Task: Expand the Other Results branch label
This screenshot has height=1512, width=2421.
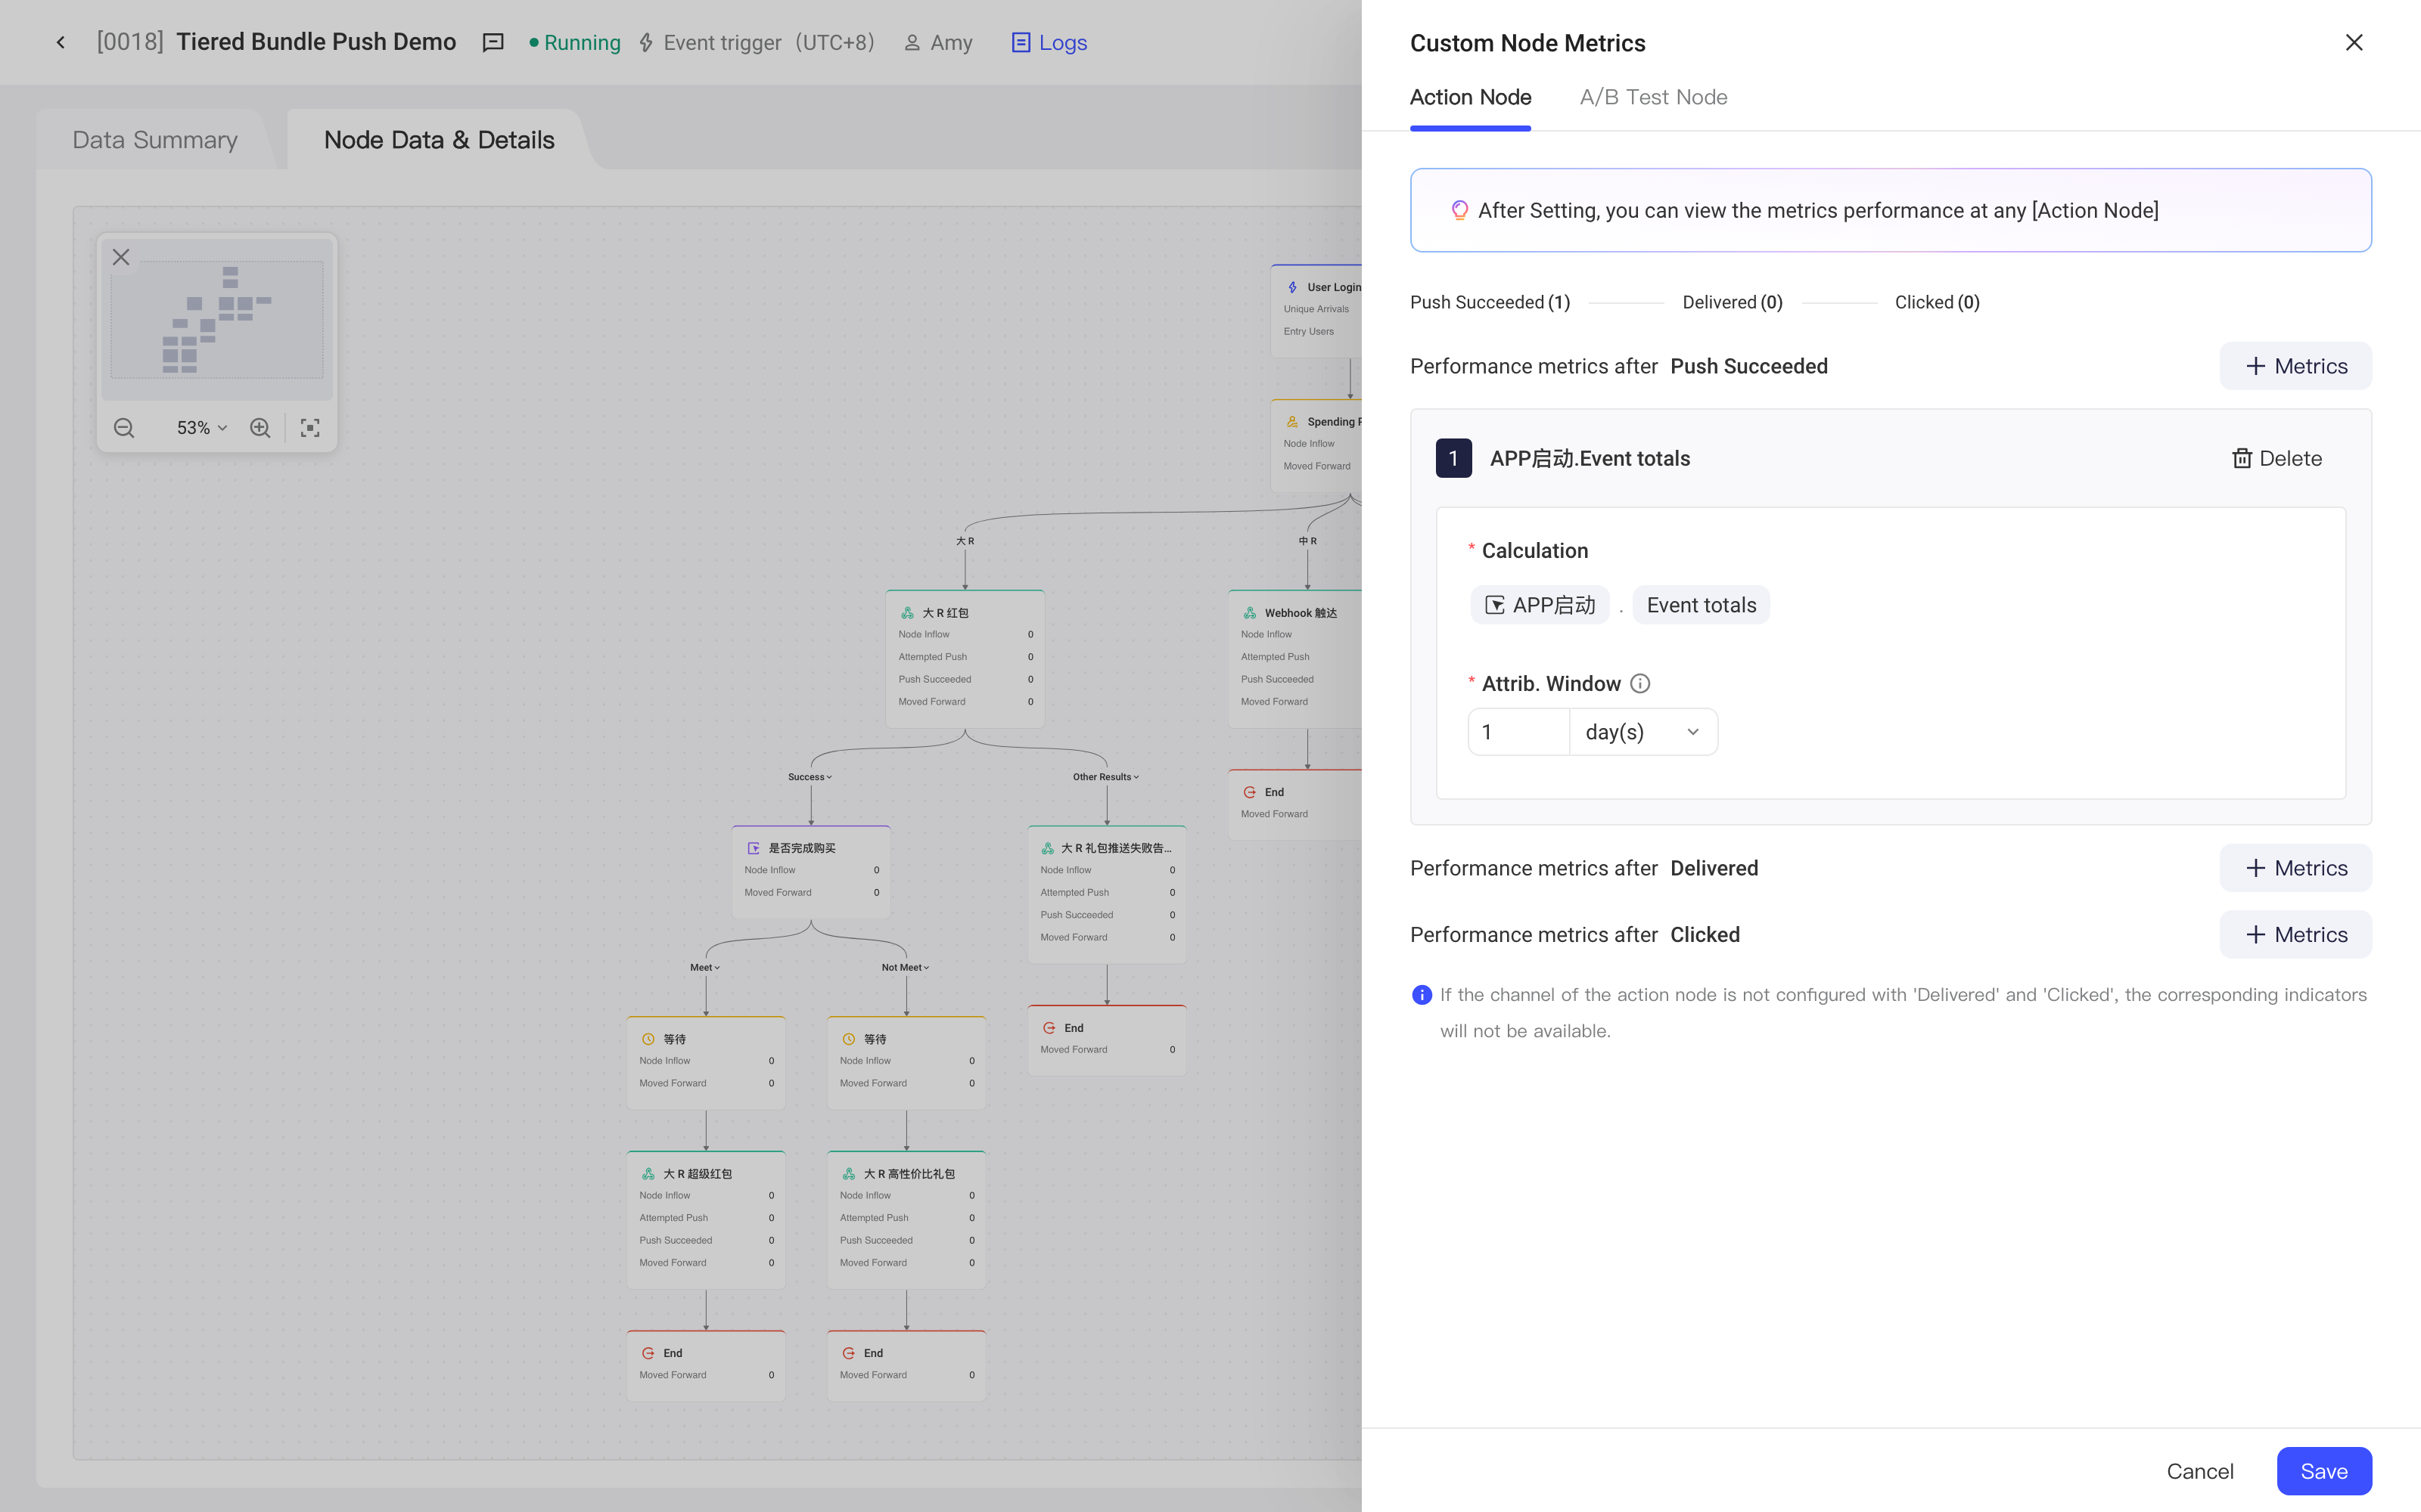Action: 1105,777
